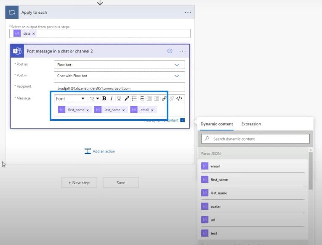Click Post message in a chat title

(60, 51)
